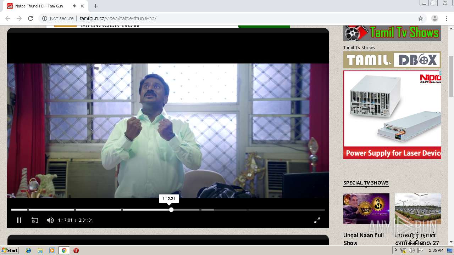Close the Natpe Thunai HD tab
This screenshot has height=255, width=454.
pyautogui.click(x=83, y=6)
